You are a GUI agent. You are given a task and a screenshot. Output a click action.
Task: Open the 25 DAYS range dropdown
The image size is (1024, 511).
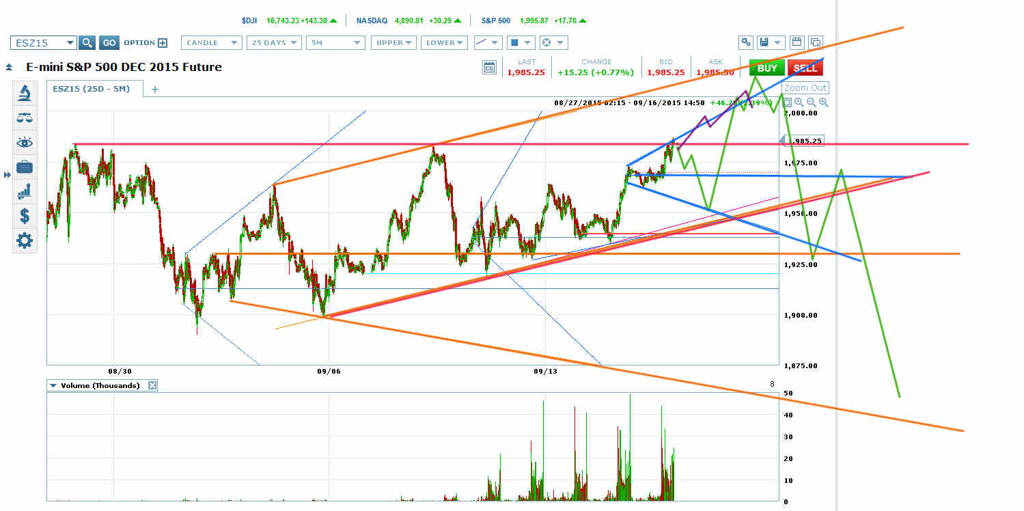(x=274, y=42)
